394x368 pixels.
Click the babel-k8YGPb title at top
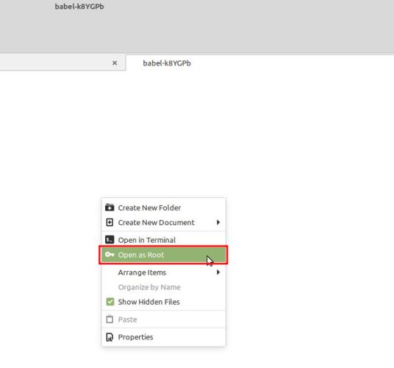79,7
